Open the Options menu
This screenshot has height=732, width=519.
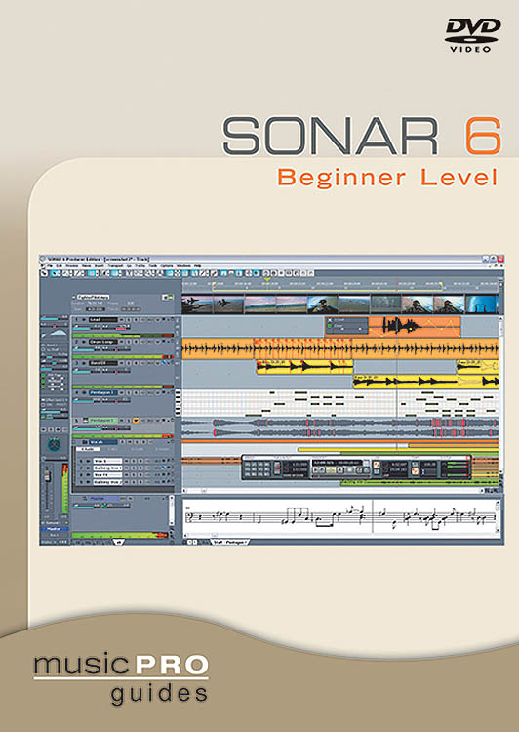(x=167, y=266)
